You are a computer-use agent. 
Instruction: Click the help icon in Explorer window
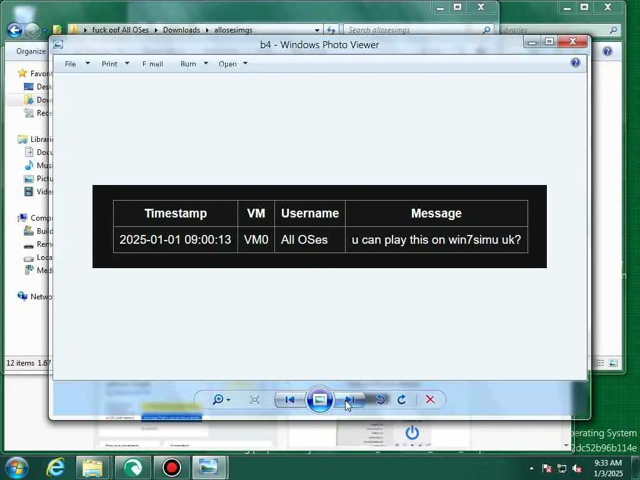pyautogui.click(x=607, y=51)
